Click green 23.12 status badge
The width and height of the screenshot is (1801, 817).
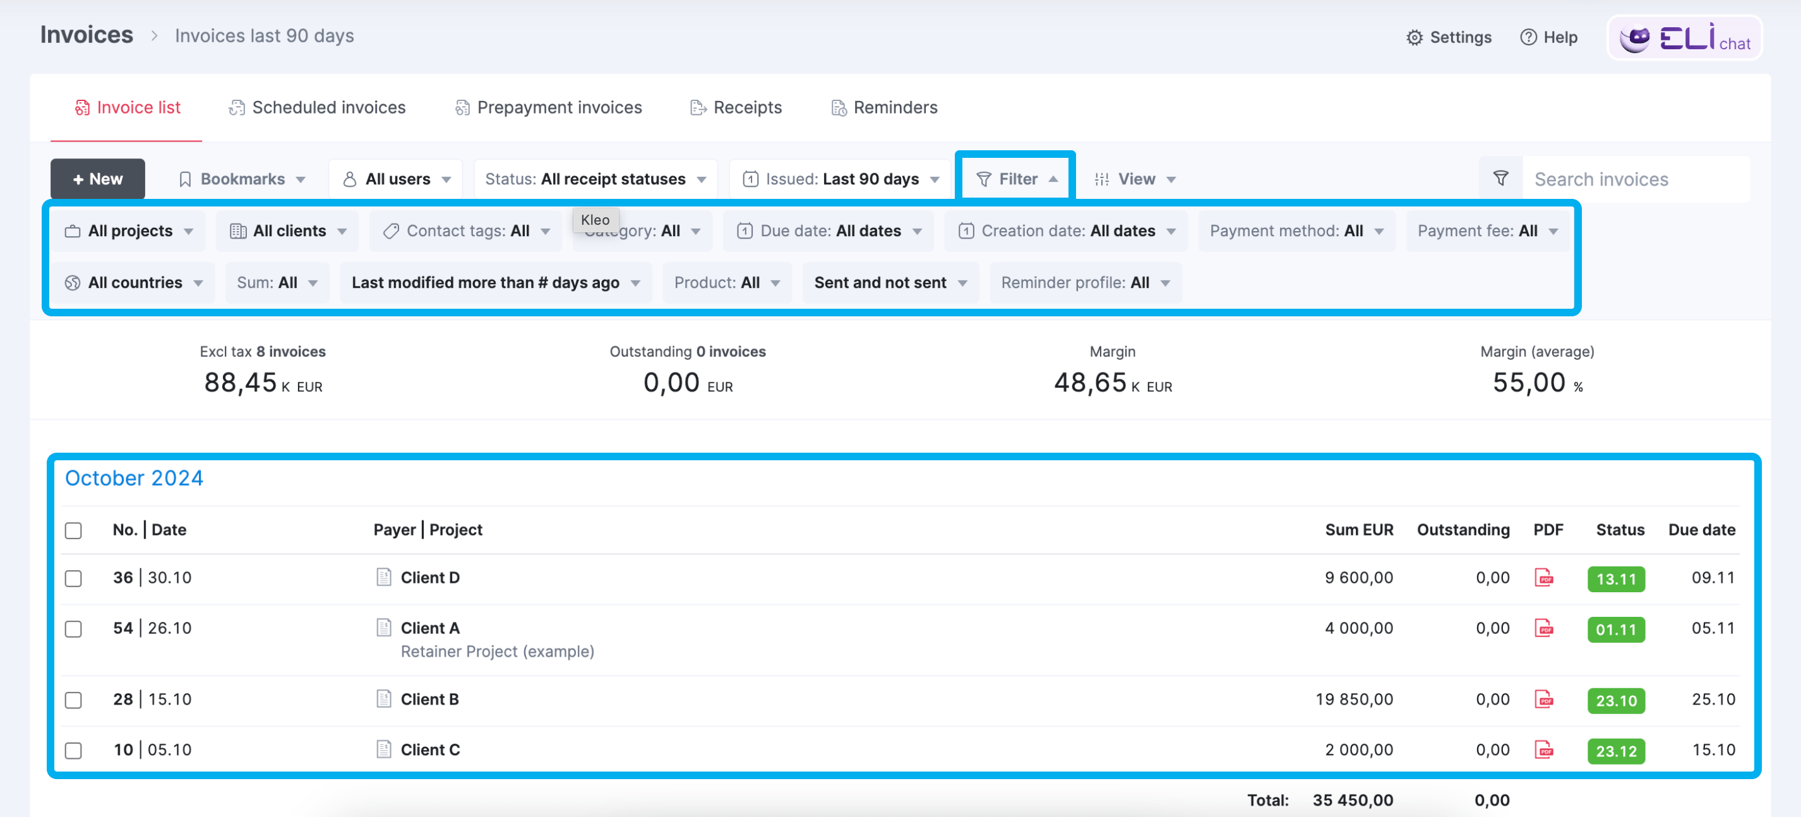click(1616, 751)
